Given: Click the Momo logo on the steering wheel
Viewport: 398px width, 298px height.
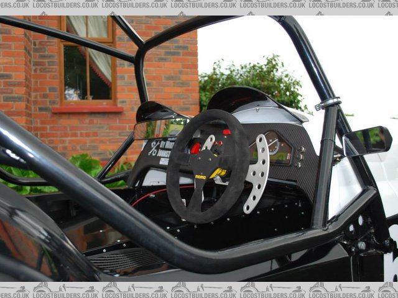Looking at the screenshot, I should pos(201,177).
